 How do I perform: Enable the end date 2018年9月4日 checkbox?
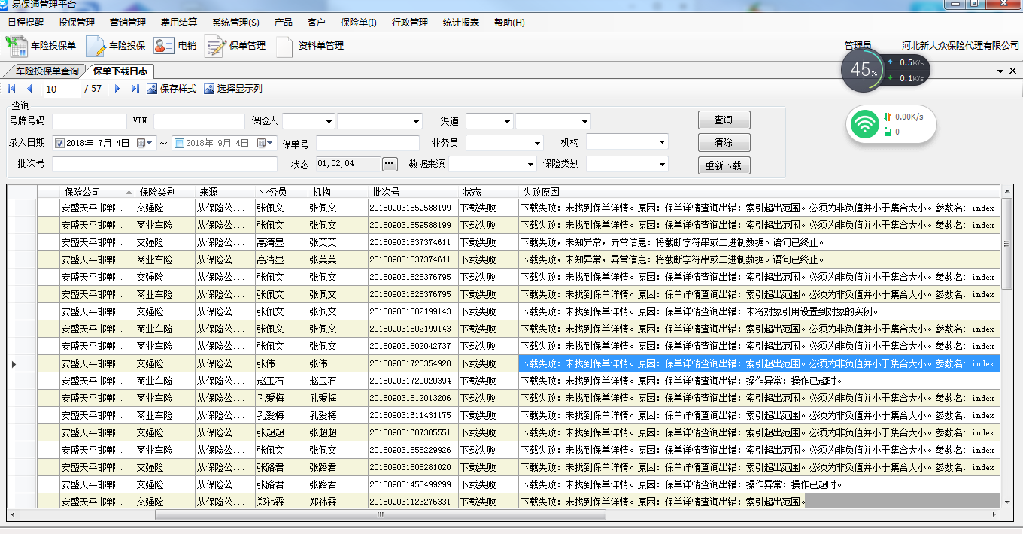click(179, 143)
